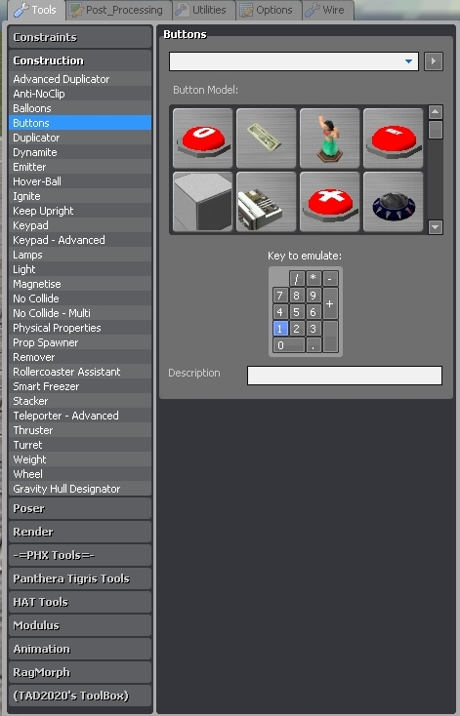Open the Wire tab

pos(328,10)
